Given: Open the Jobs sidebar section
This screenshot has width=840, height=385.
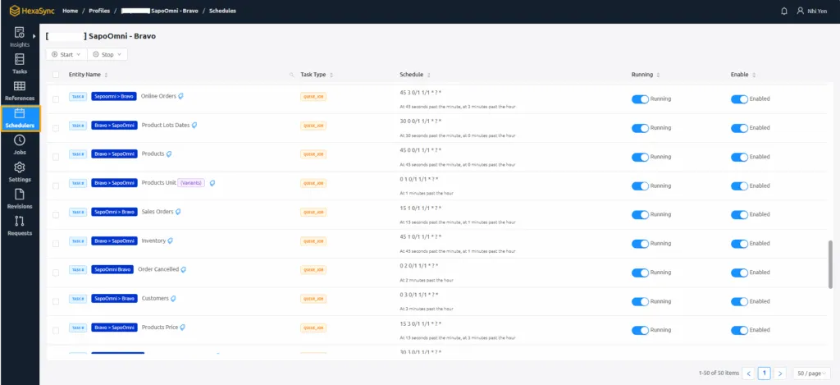Looking at the screenshot, I should (20, 144).
